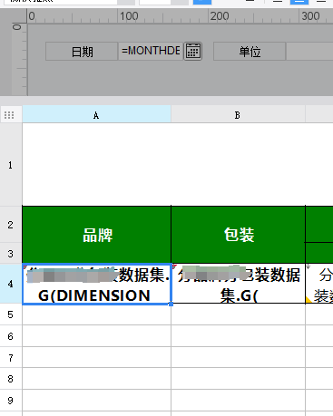Select cell A4 with G(DIMENSION formula
This screenshot has height=416, width=333.
(x=96, y=284)
